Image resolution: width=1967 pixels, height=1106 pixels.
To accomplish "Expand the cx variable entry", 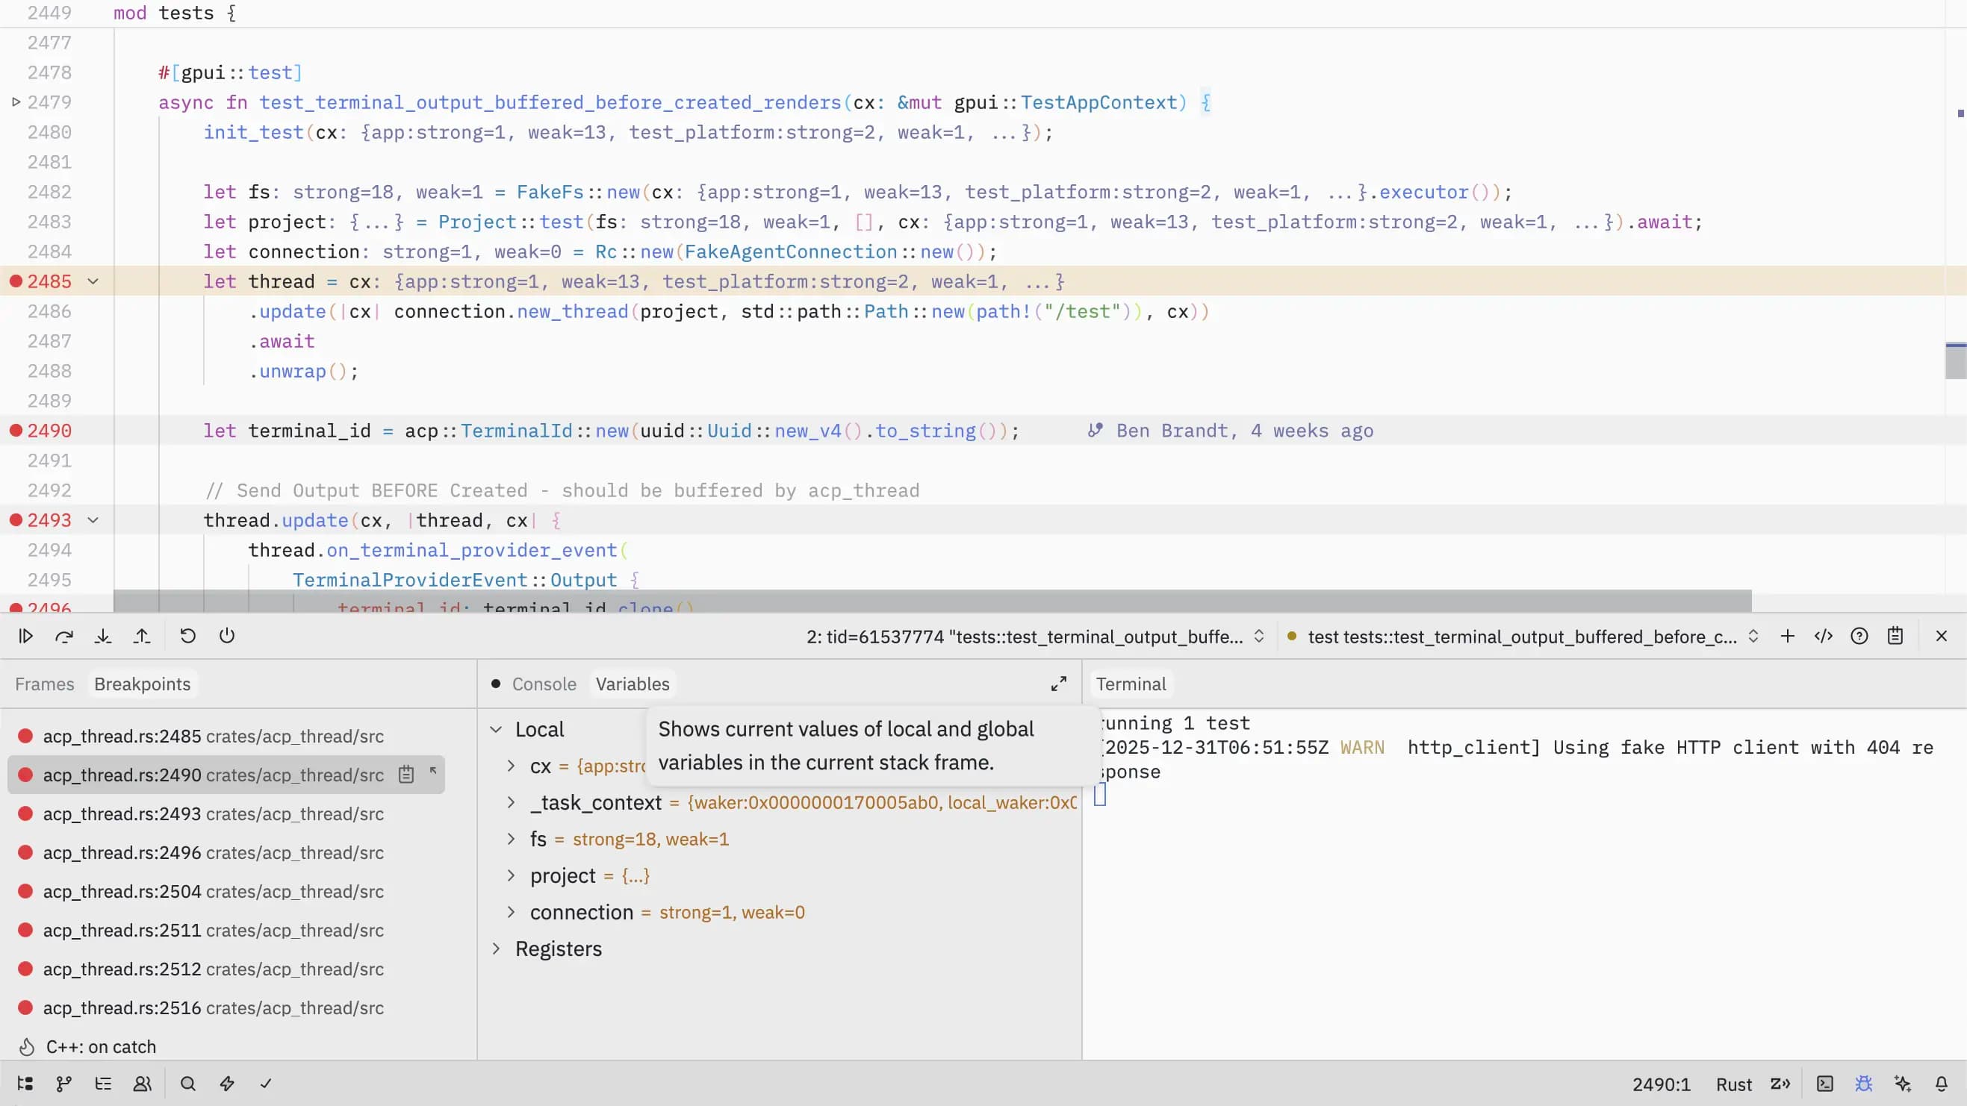I will click(512, 766).
